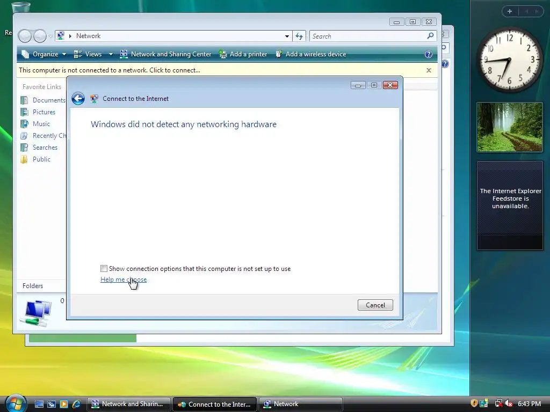Add gadgets with sidebar plus button
Screen dimensions: 550x412
[510, 11]
